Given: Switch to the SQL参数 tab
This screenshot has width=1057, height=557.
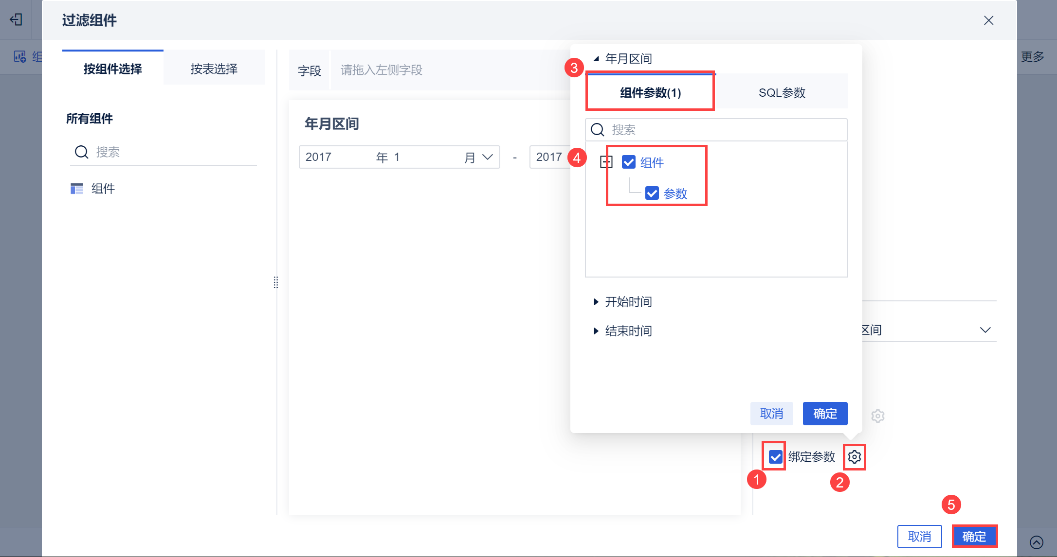Looking at the screenshot, I should click(782, 92).
